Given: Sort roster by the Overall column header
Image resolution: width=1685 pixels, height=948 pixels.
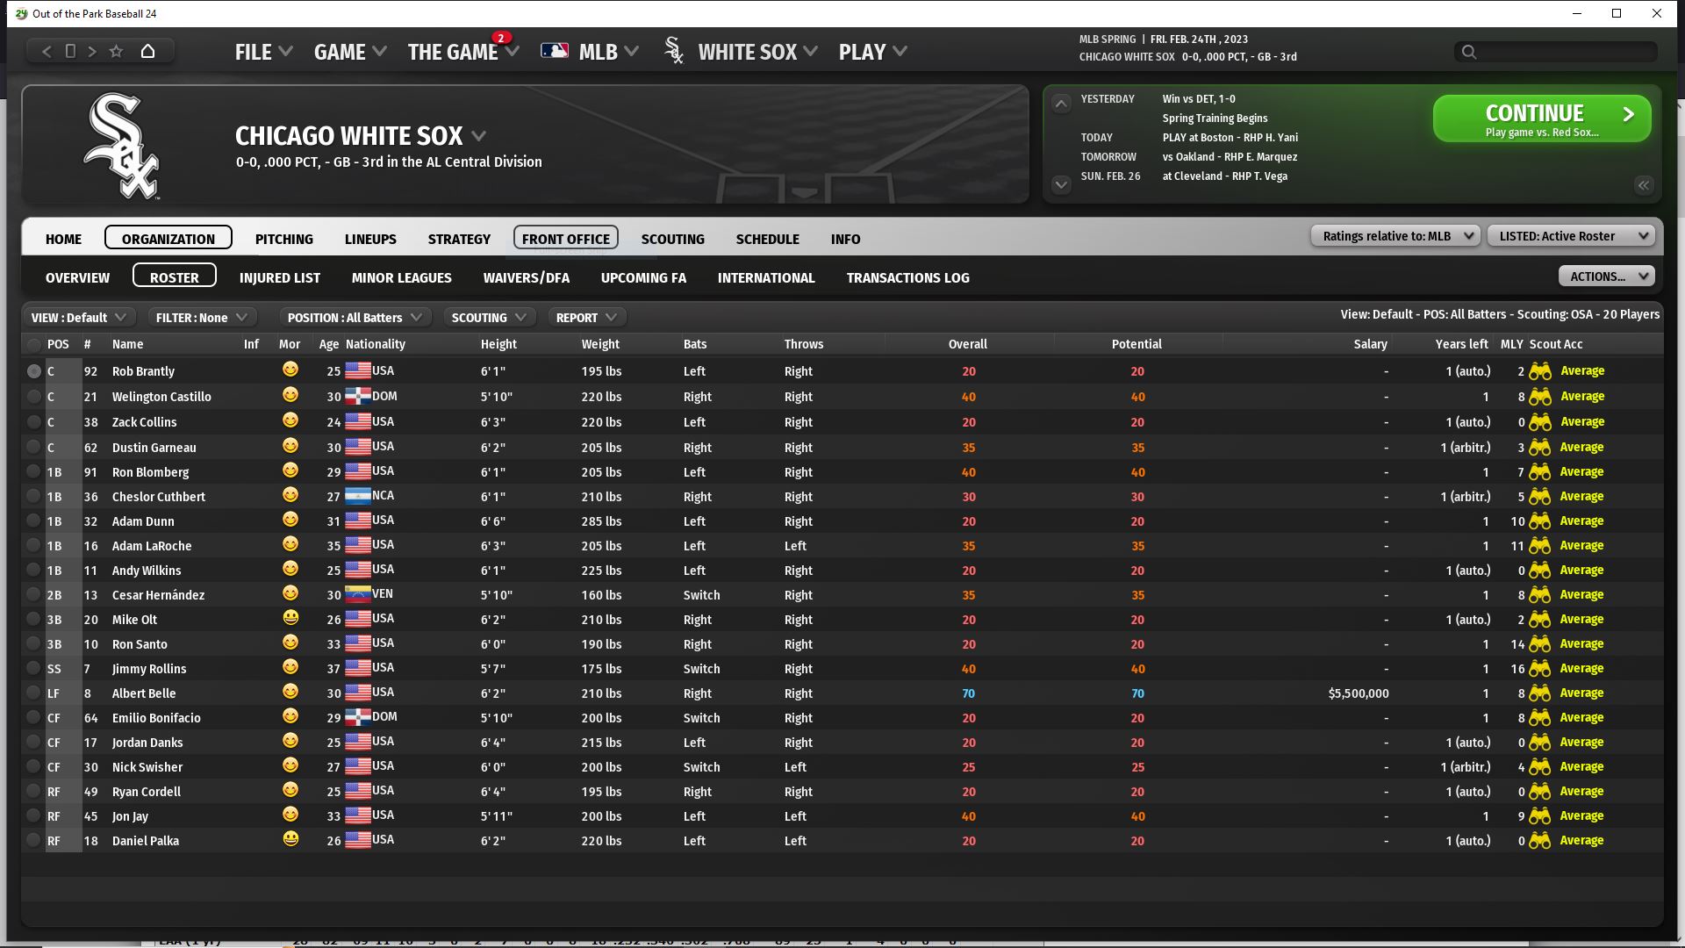Looking at the screenshot, I should click(967, 344).
